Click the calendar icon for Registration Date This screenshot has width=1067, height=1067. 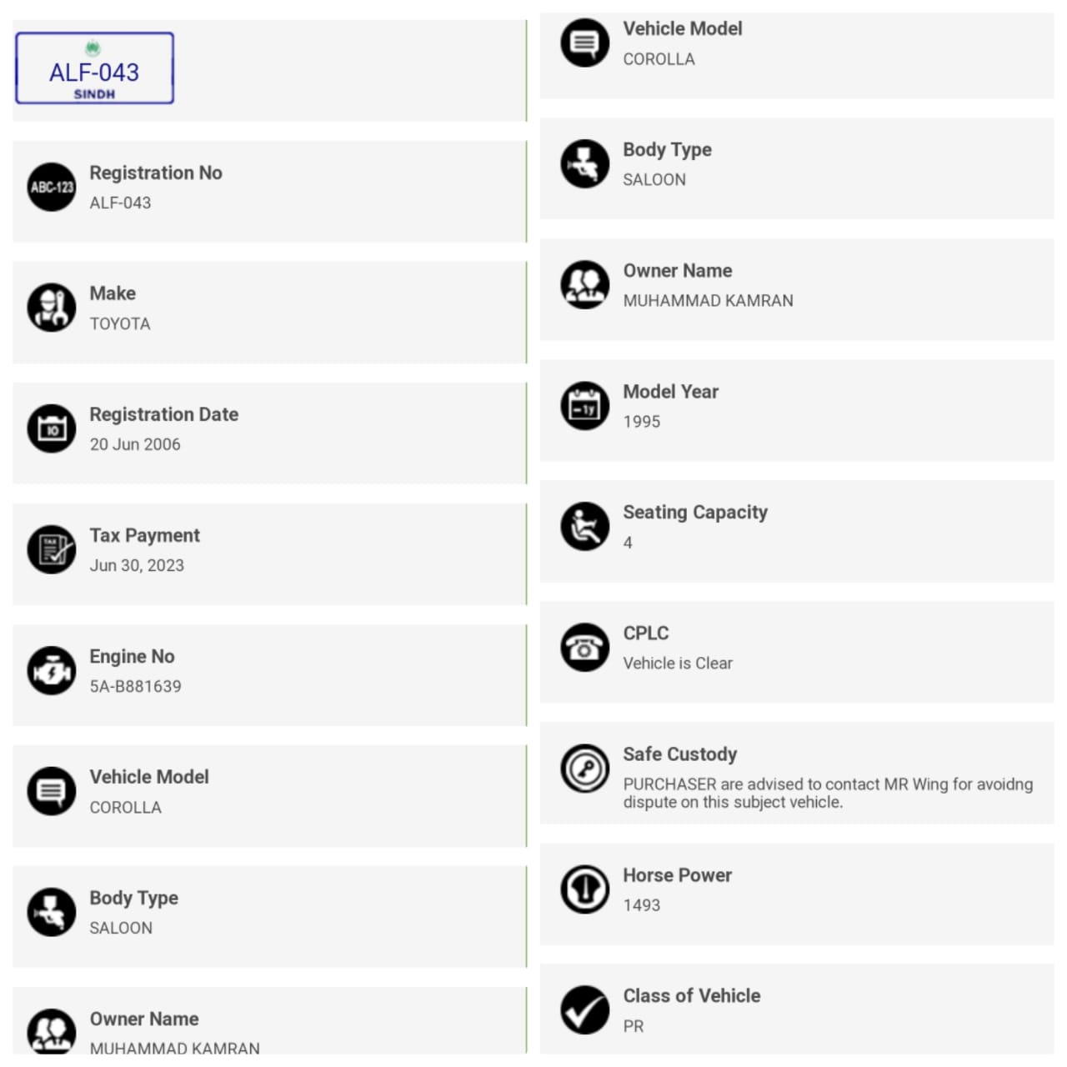tap(52, 428)
